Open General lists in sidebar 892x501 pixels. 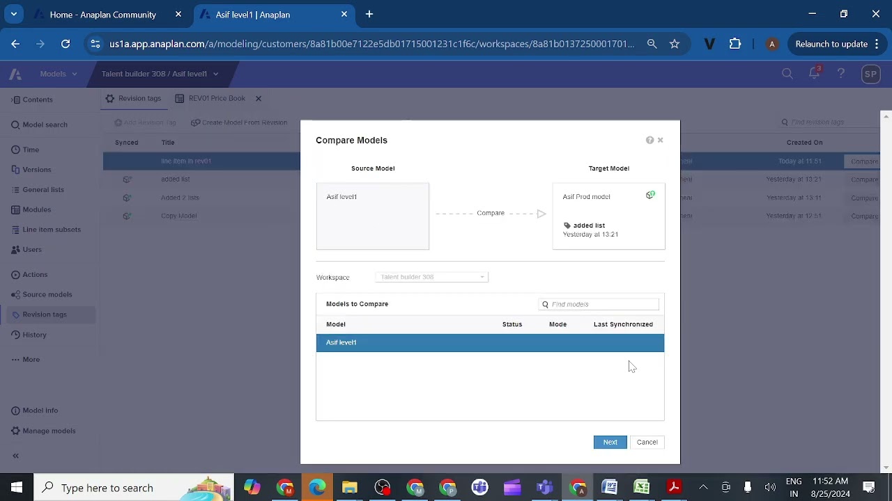(38, 189)
